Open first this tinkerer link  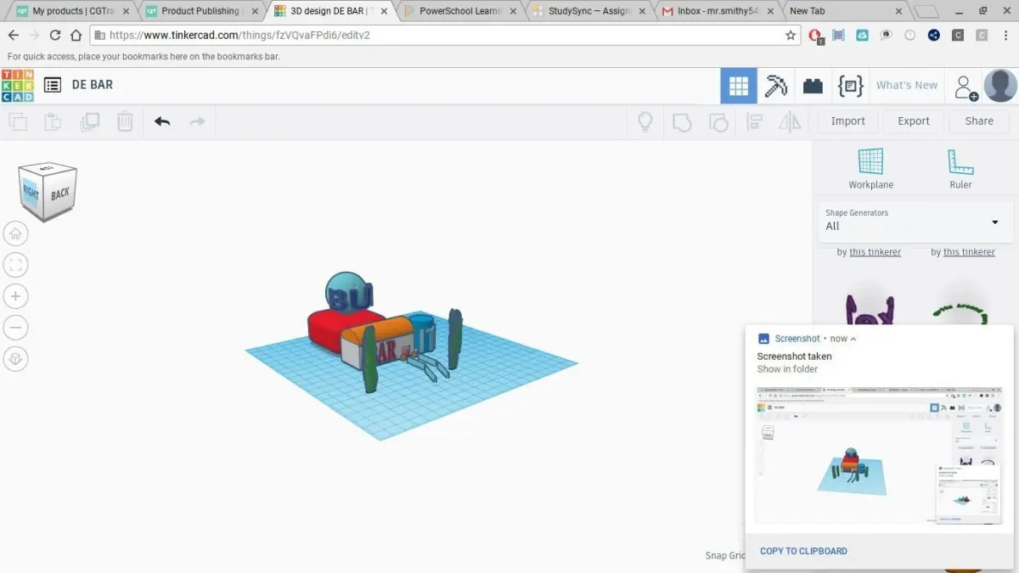875,252
